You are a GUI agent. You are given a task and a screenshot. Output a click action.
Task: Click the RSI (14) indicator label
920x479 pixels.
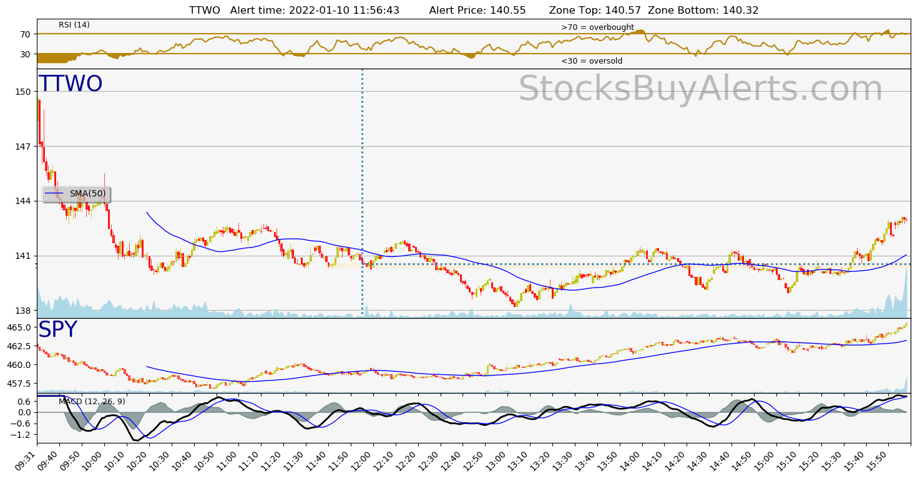click(x=74, y=25)
